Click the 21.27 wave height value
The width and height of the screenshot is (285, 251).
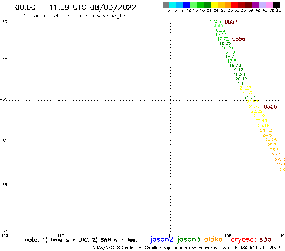click(246, 88)
